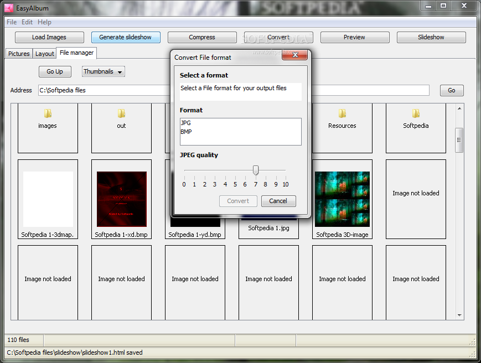Image resolution: width=481 pixels, height=363 pixels.
Task: Click the '110 files' status bar entry
Action: point(18,340)
